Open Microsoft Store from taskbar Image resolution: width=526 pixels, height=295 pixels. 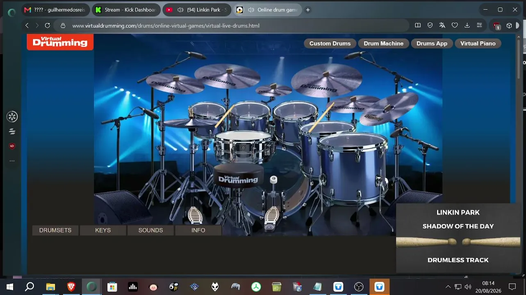[112, 287]
